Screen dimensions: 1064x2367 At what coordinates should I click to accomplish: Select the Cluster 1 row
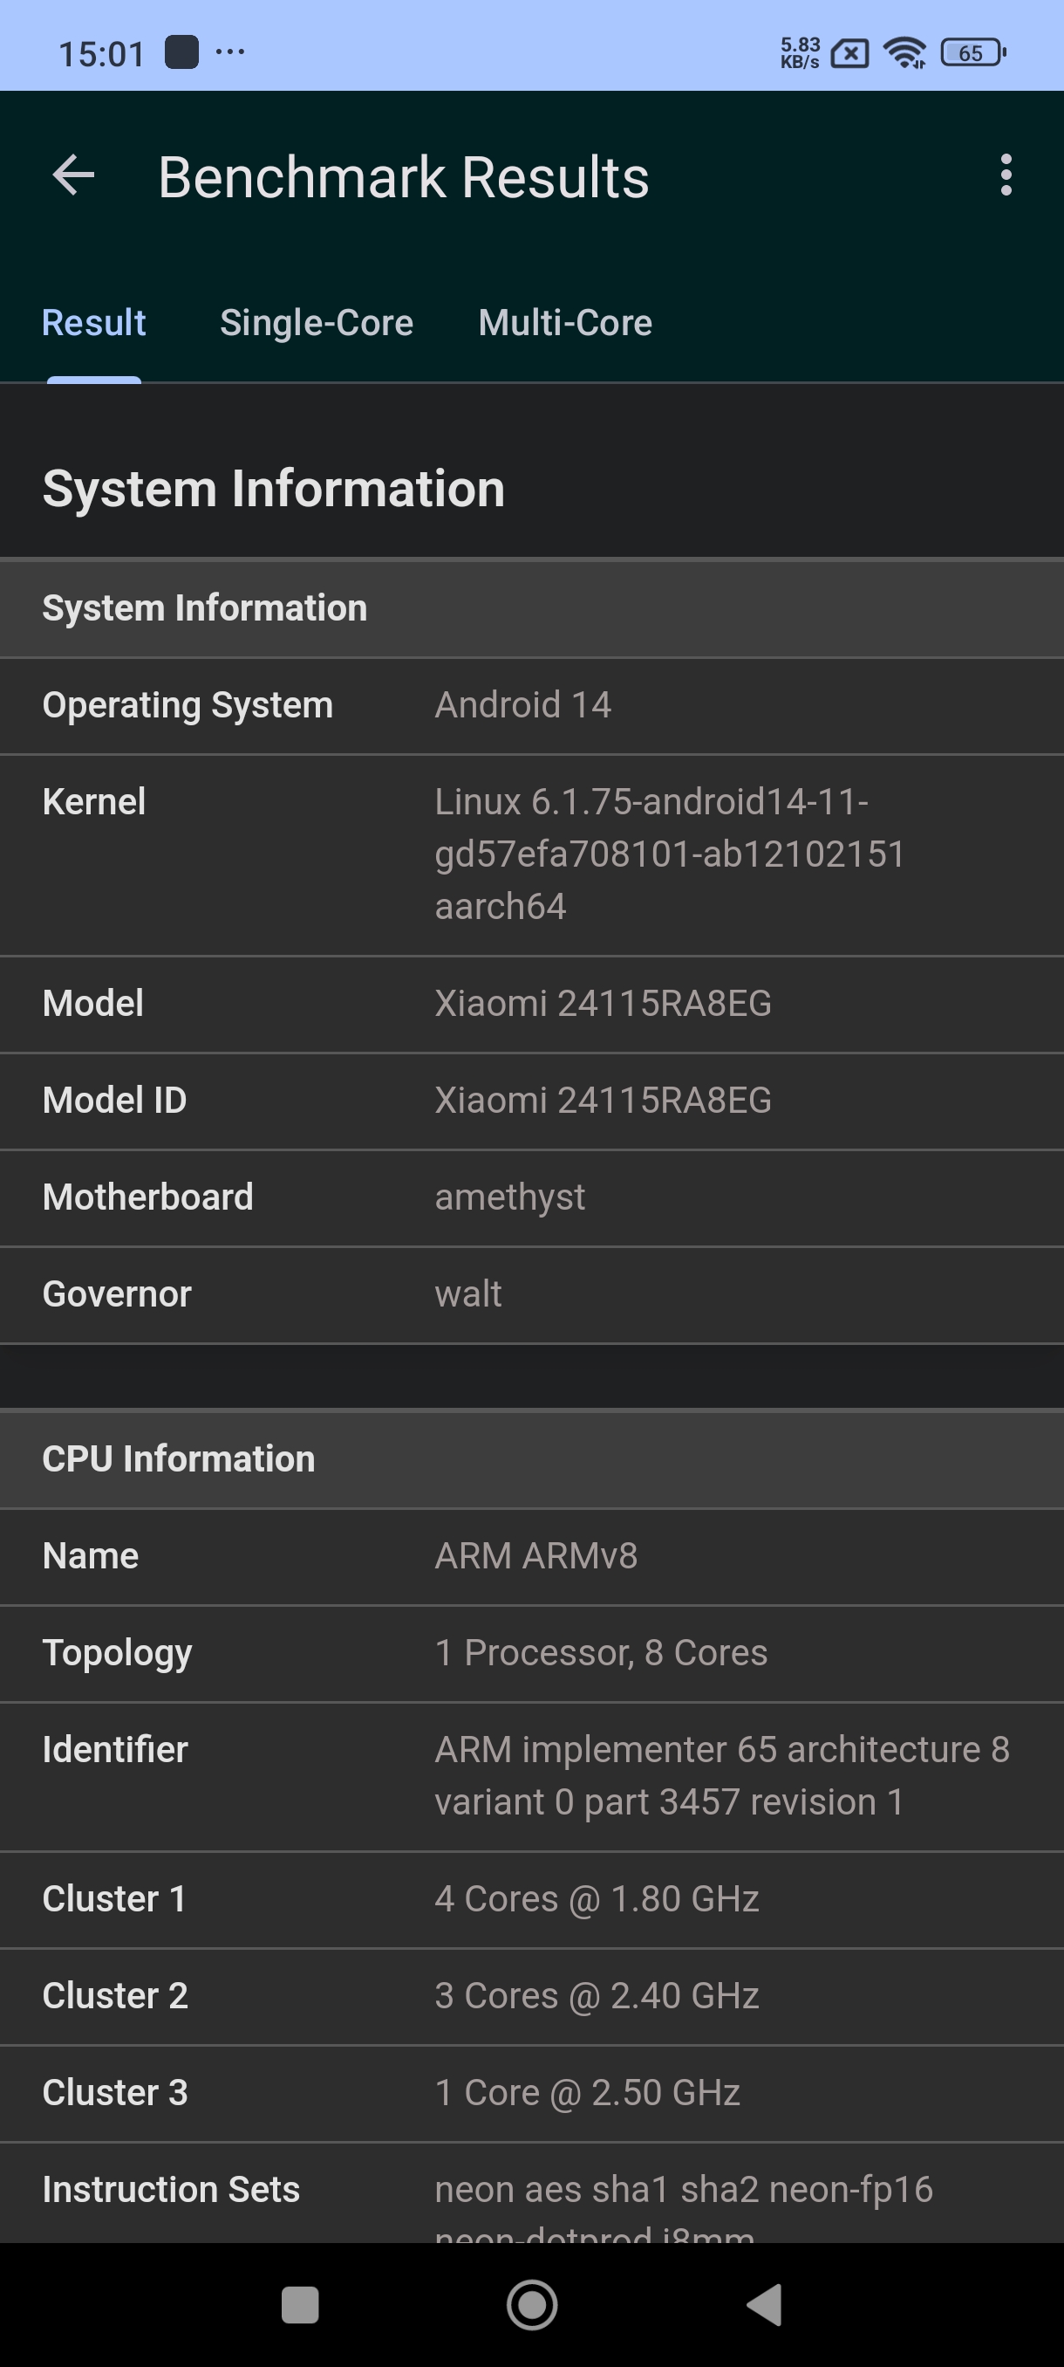(531, 1899)
